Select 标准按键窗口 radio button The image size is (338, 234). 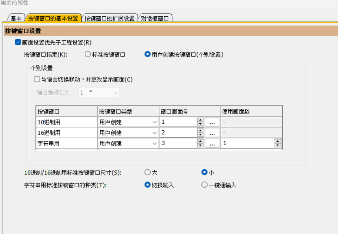pyautogui.click(x=88, y=54)
